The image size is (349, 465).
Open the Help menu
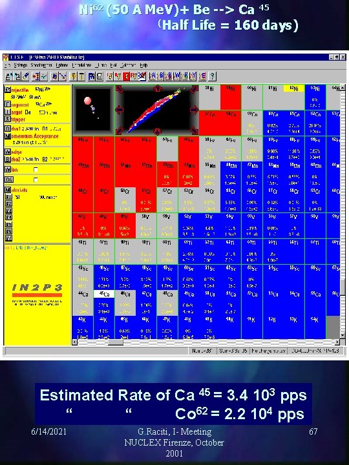143,65
